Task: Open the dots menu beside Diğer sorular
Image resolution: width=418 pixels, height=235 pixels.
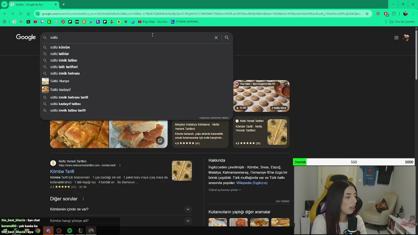Action: pos(83,199)
